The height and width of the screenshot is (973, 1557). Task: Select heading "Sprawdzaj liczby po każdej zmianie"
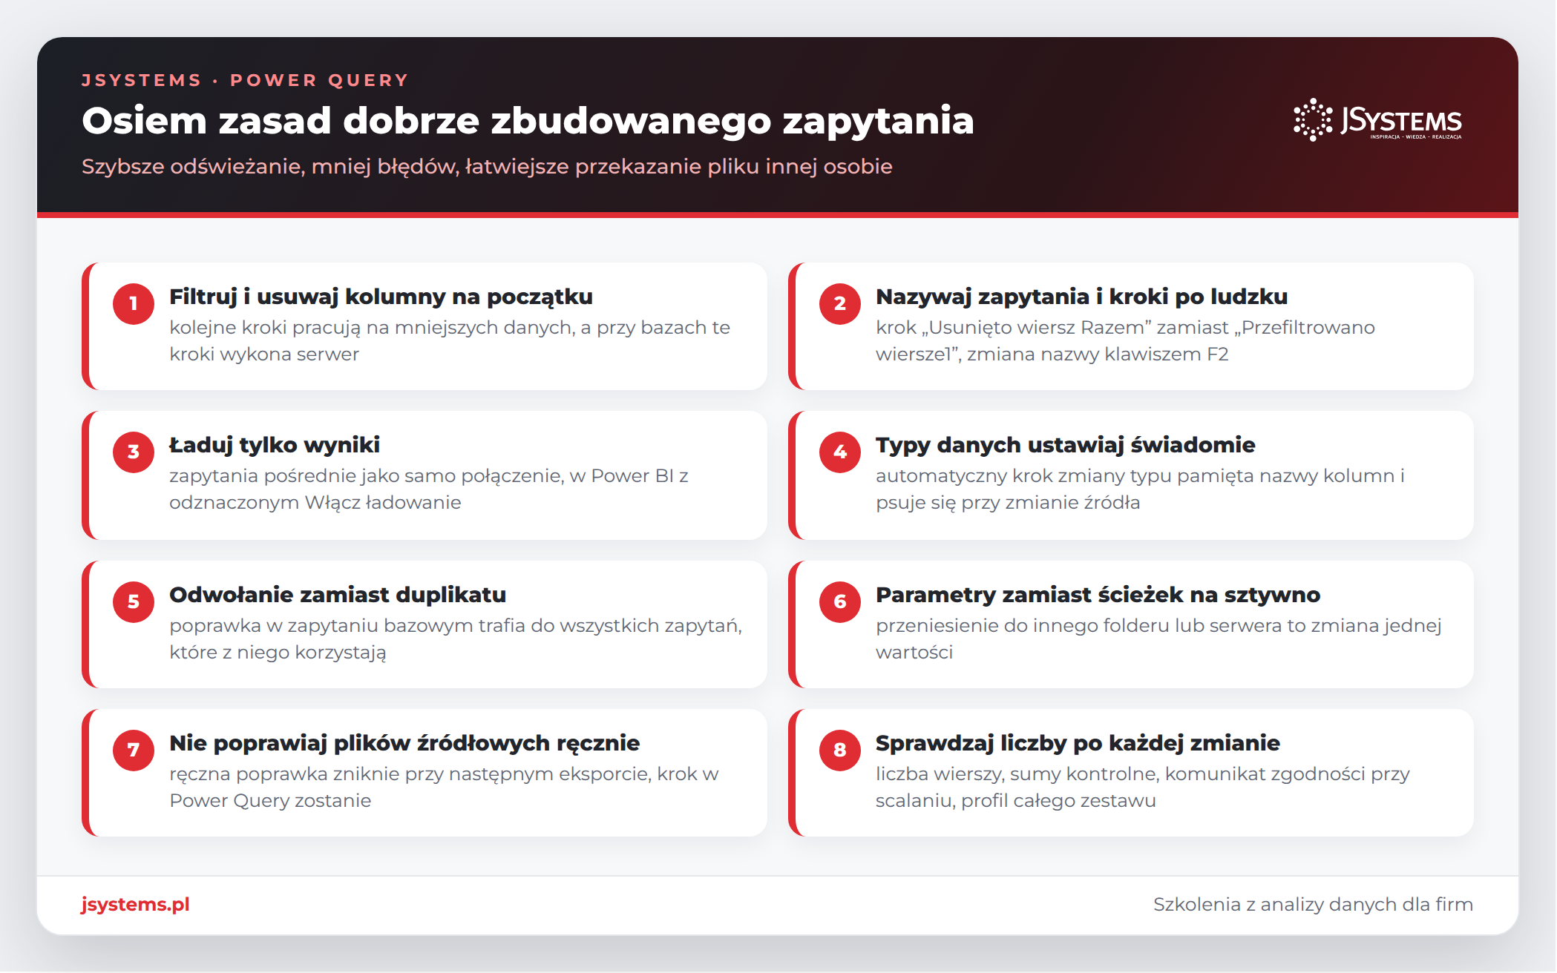coord(1078,743)
